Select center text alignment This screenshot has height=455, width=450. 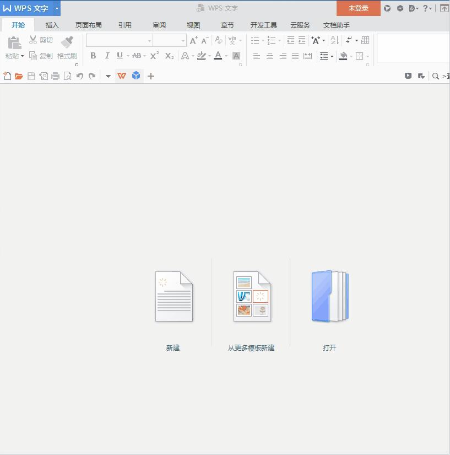pos(269,56)
